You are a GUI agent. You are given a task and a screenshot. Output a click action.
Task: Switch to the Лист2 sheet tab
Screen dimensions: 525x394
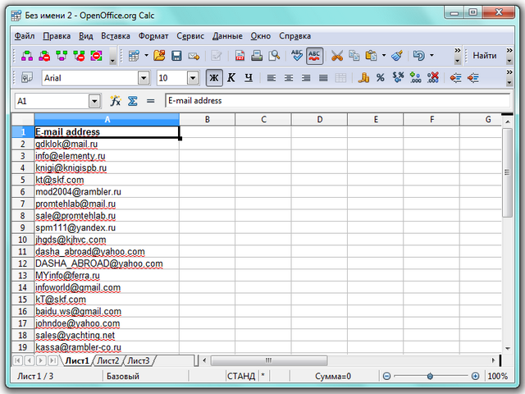click(x=107, y=360)
